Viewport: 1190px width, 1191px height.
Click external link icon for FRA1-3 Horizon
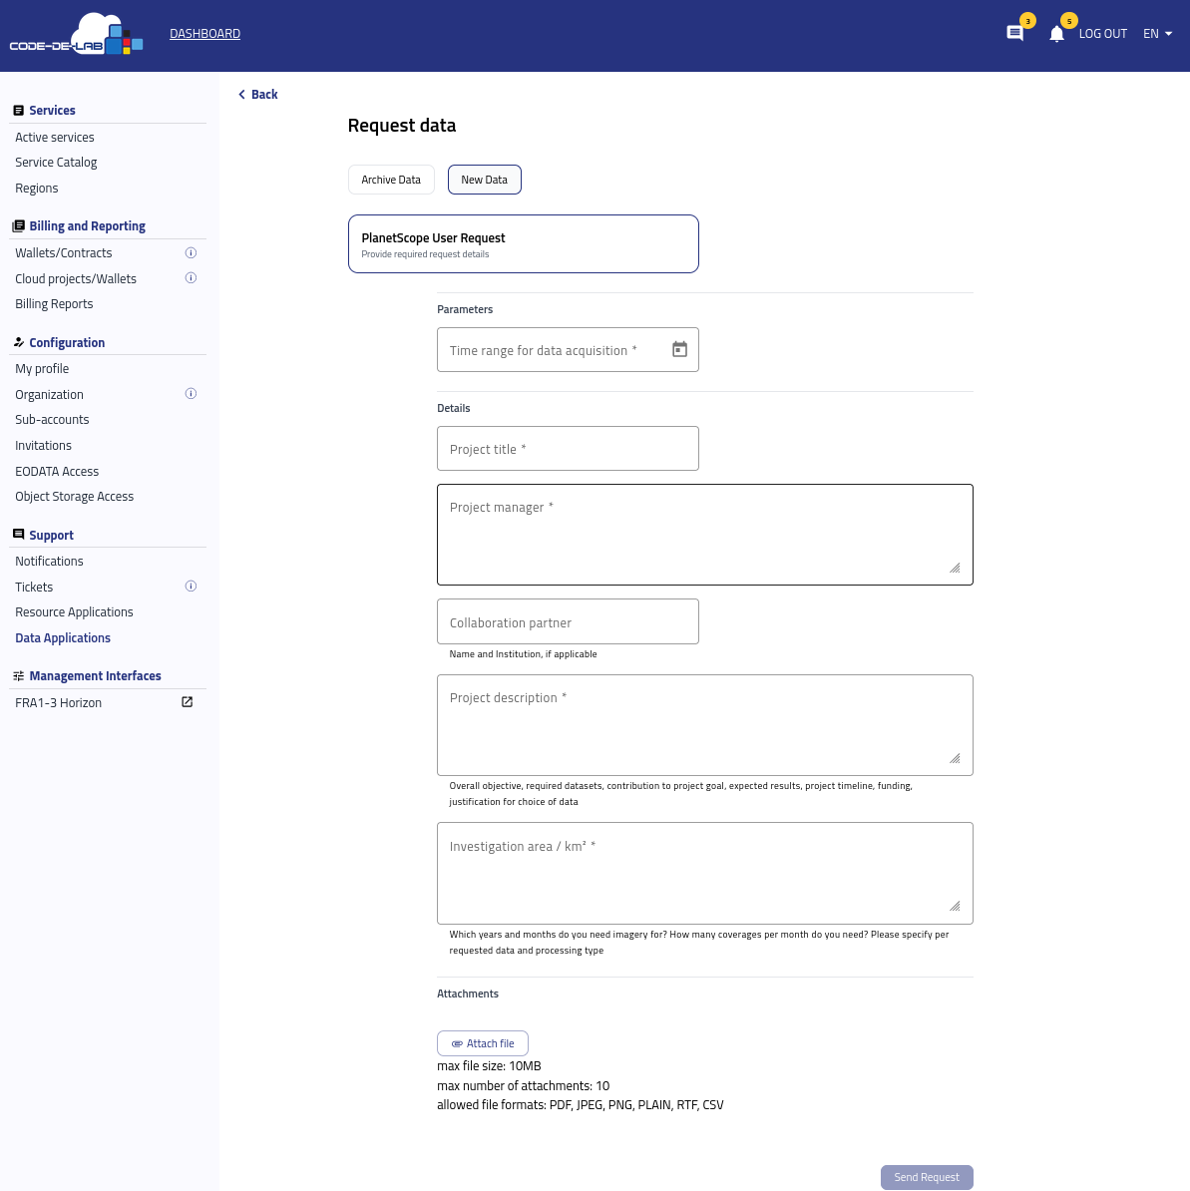(187, 702)
